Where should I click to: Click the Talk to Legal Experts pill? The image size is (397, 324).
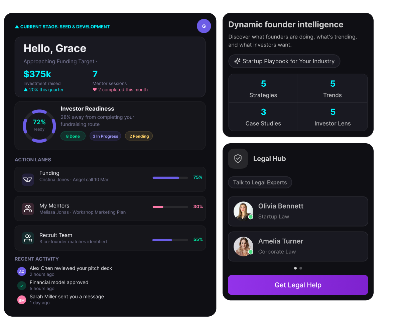[x=260, y=182]
